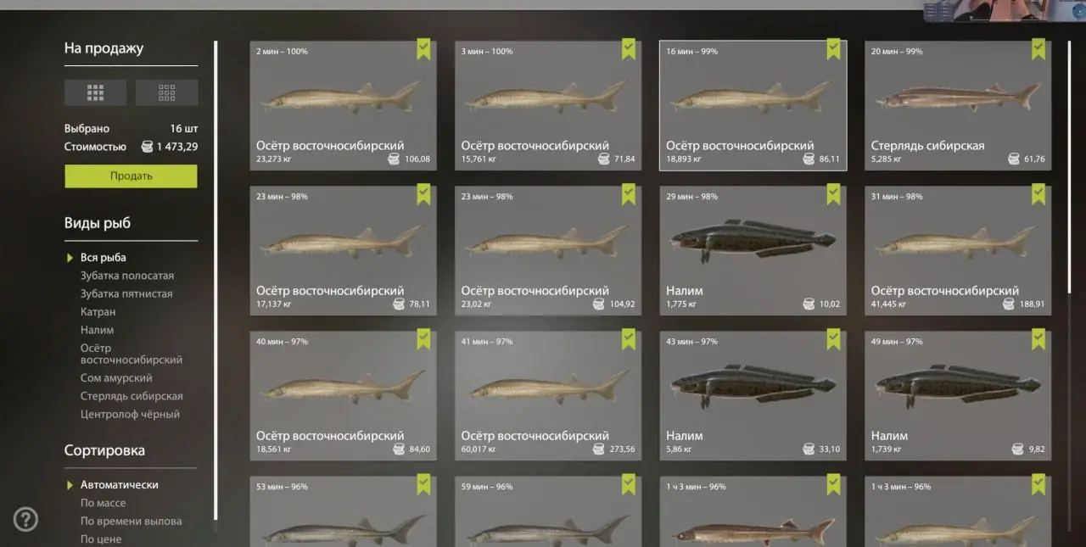Deselect the Налим 5,86 kg checkmark
This screenshot has height=547, width=1086.
coord(833,339)
